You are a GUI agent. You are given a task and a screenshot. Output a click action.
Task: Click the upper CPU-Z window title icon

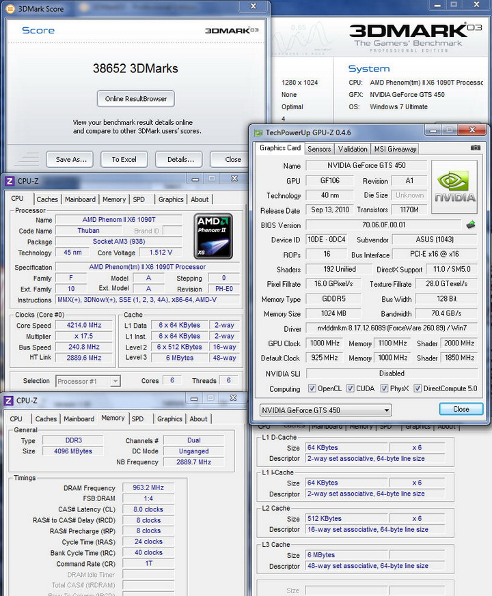point(10,181)
